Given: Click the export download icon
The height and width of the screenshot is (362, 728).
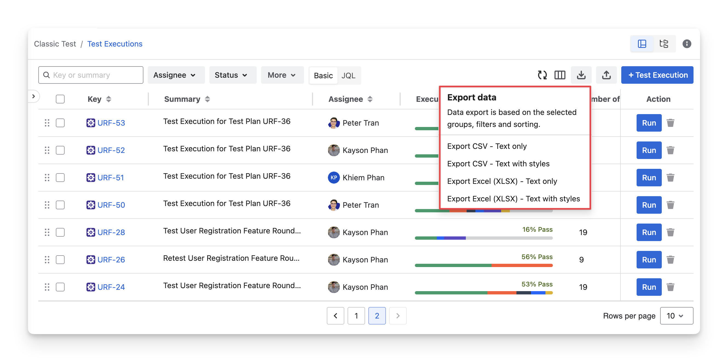Looking at the screenshot, I should click(581, 75).
